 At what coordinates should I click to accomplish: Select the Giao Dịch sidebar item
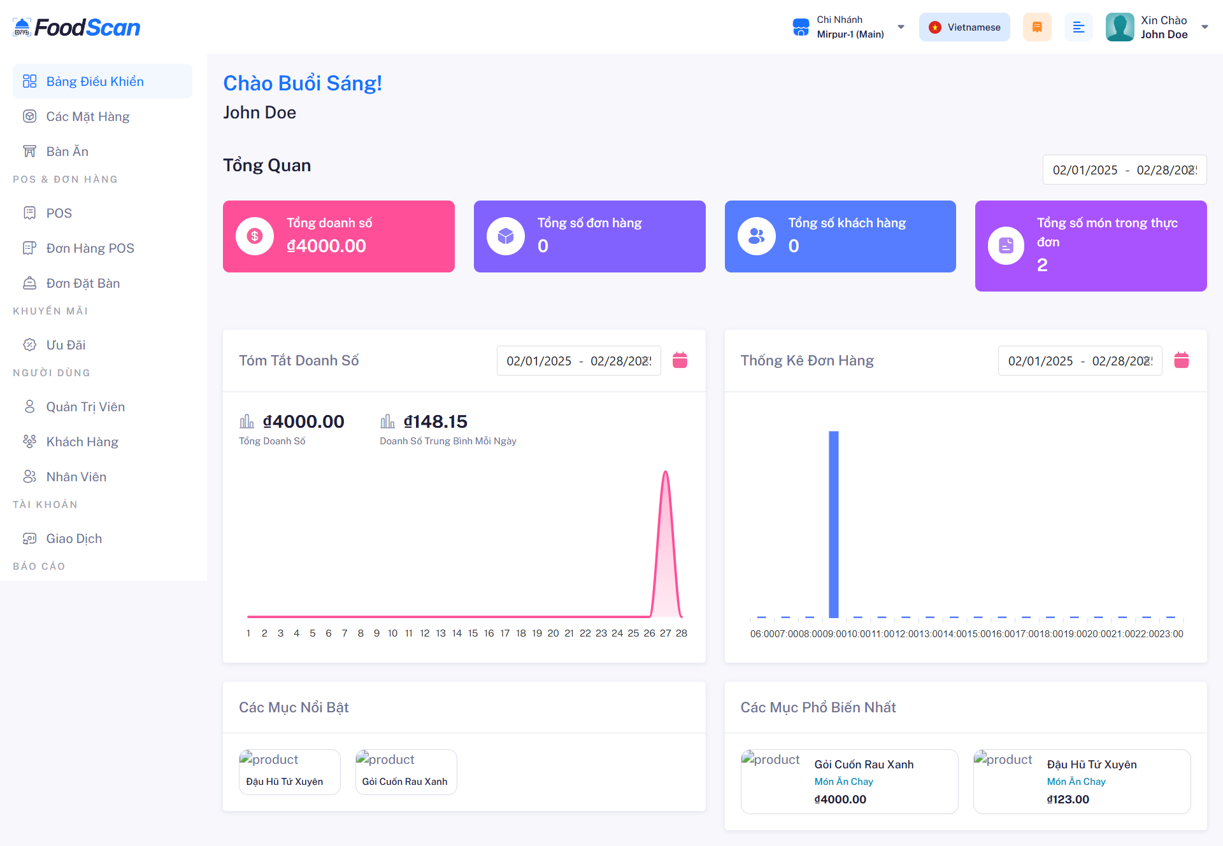tap(74, 539)
